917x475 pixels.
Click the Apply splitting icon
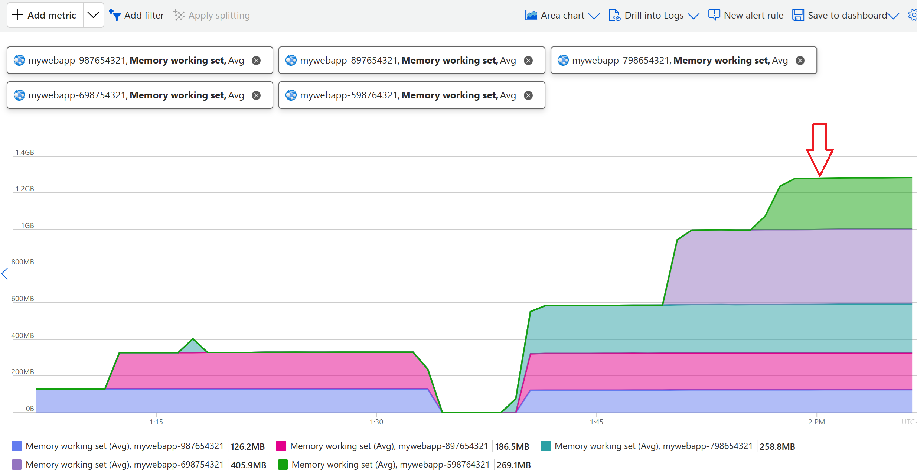(179, 15)
